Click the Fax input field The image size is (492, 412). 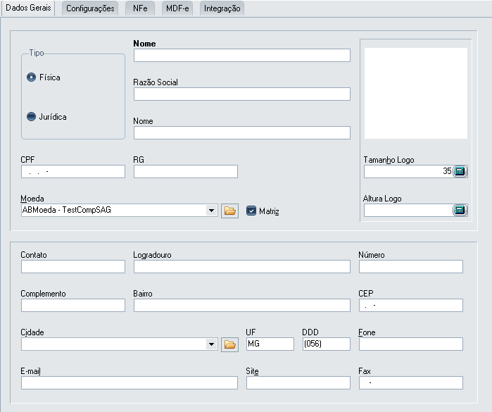tap(411, 383)
